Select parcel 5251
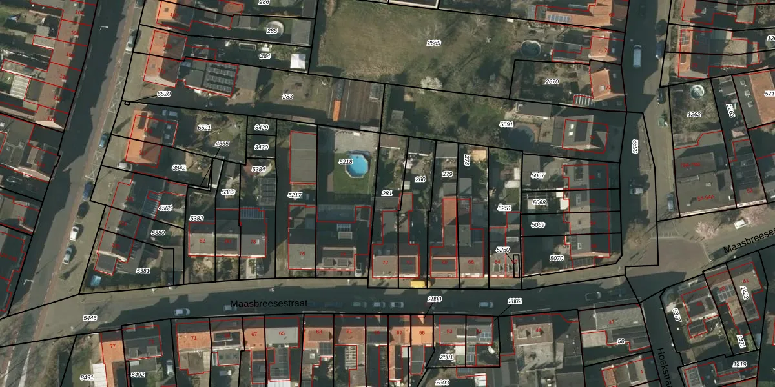The width and height of the screenshot is (775, 387). tap(504, 208)
